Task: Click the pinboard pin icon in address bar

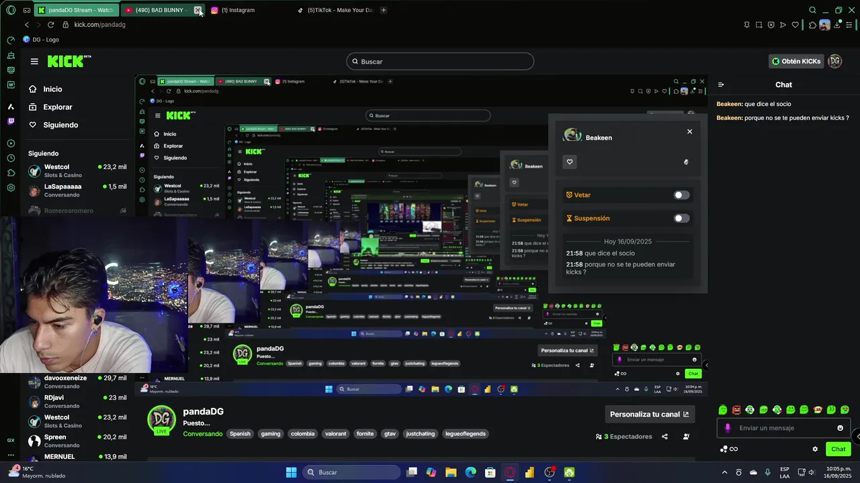Action: pos(746,25)
